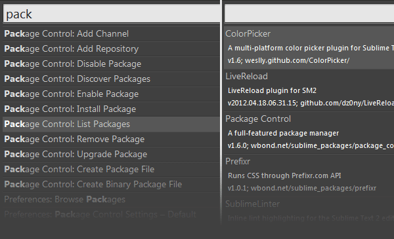Select the Prefixr package title

(238, 161)
